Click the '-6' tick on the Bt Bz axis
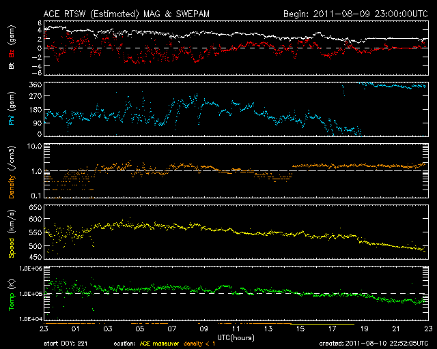This screenshot has height=349, width=437. click(x=38, y=73)
